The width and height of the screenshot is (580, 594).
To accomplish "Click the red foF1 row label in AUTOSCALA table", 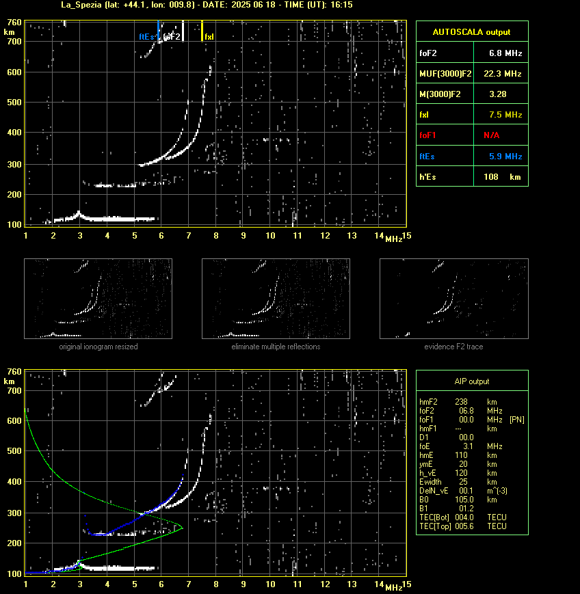I will tap(427, 135).
